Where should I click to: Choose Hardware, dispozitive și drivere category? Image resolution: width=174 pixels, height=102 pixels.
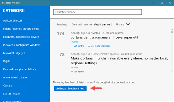click(x=21, y=37)
